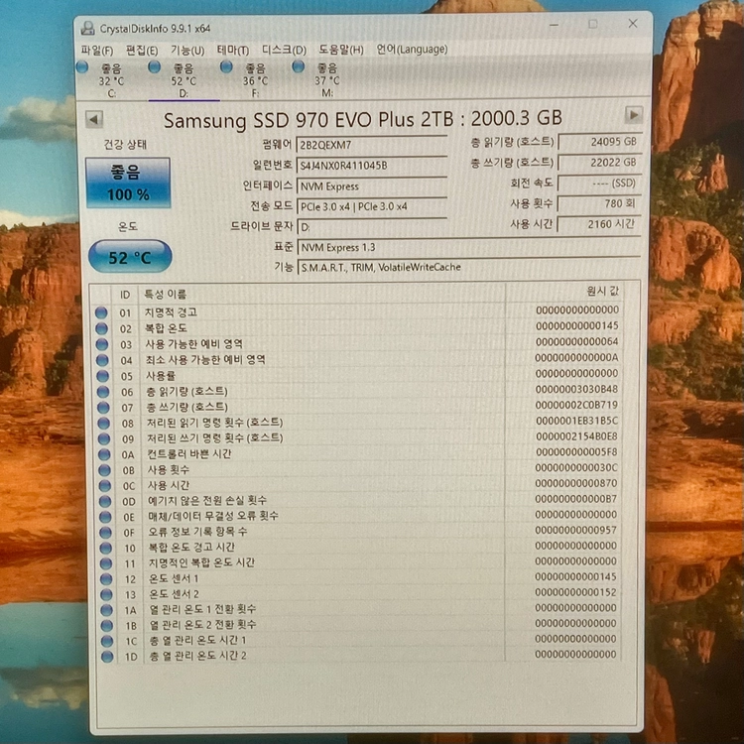Click raw value 0000000000152
This screenshot has width=744, height=744.
575,592
